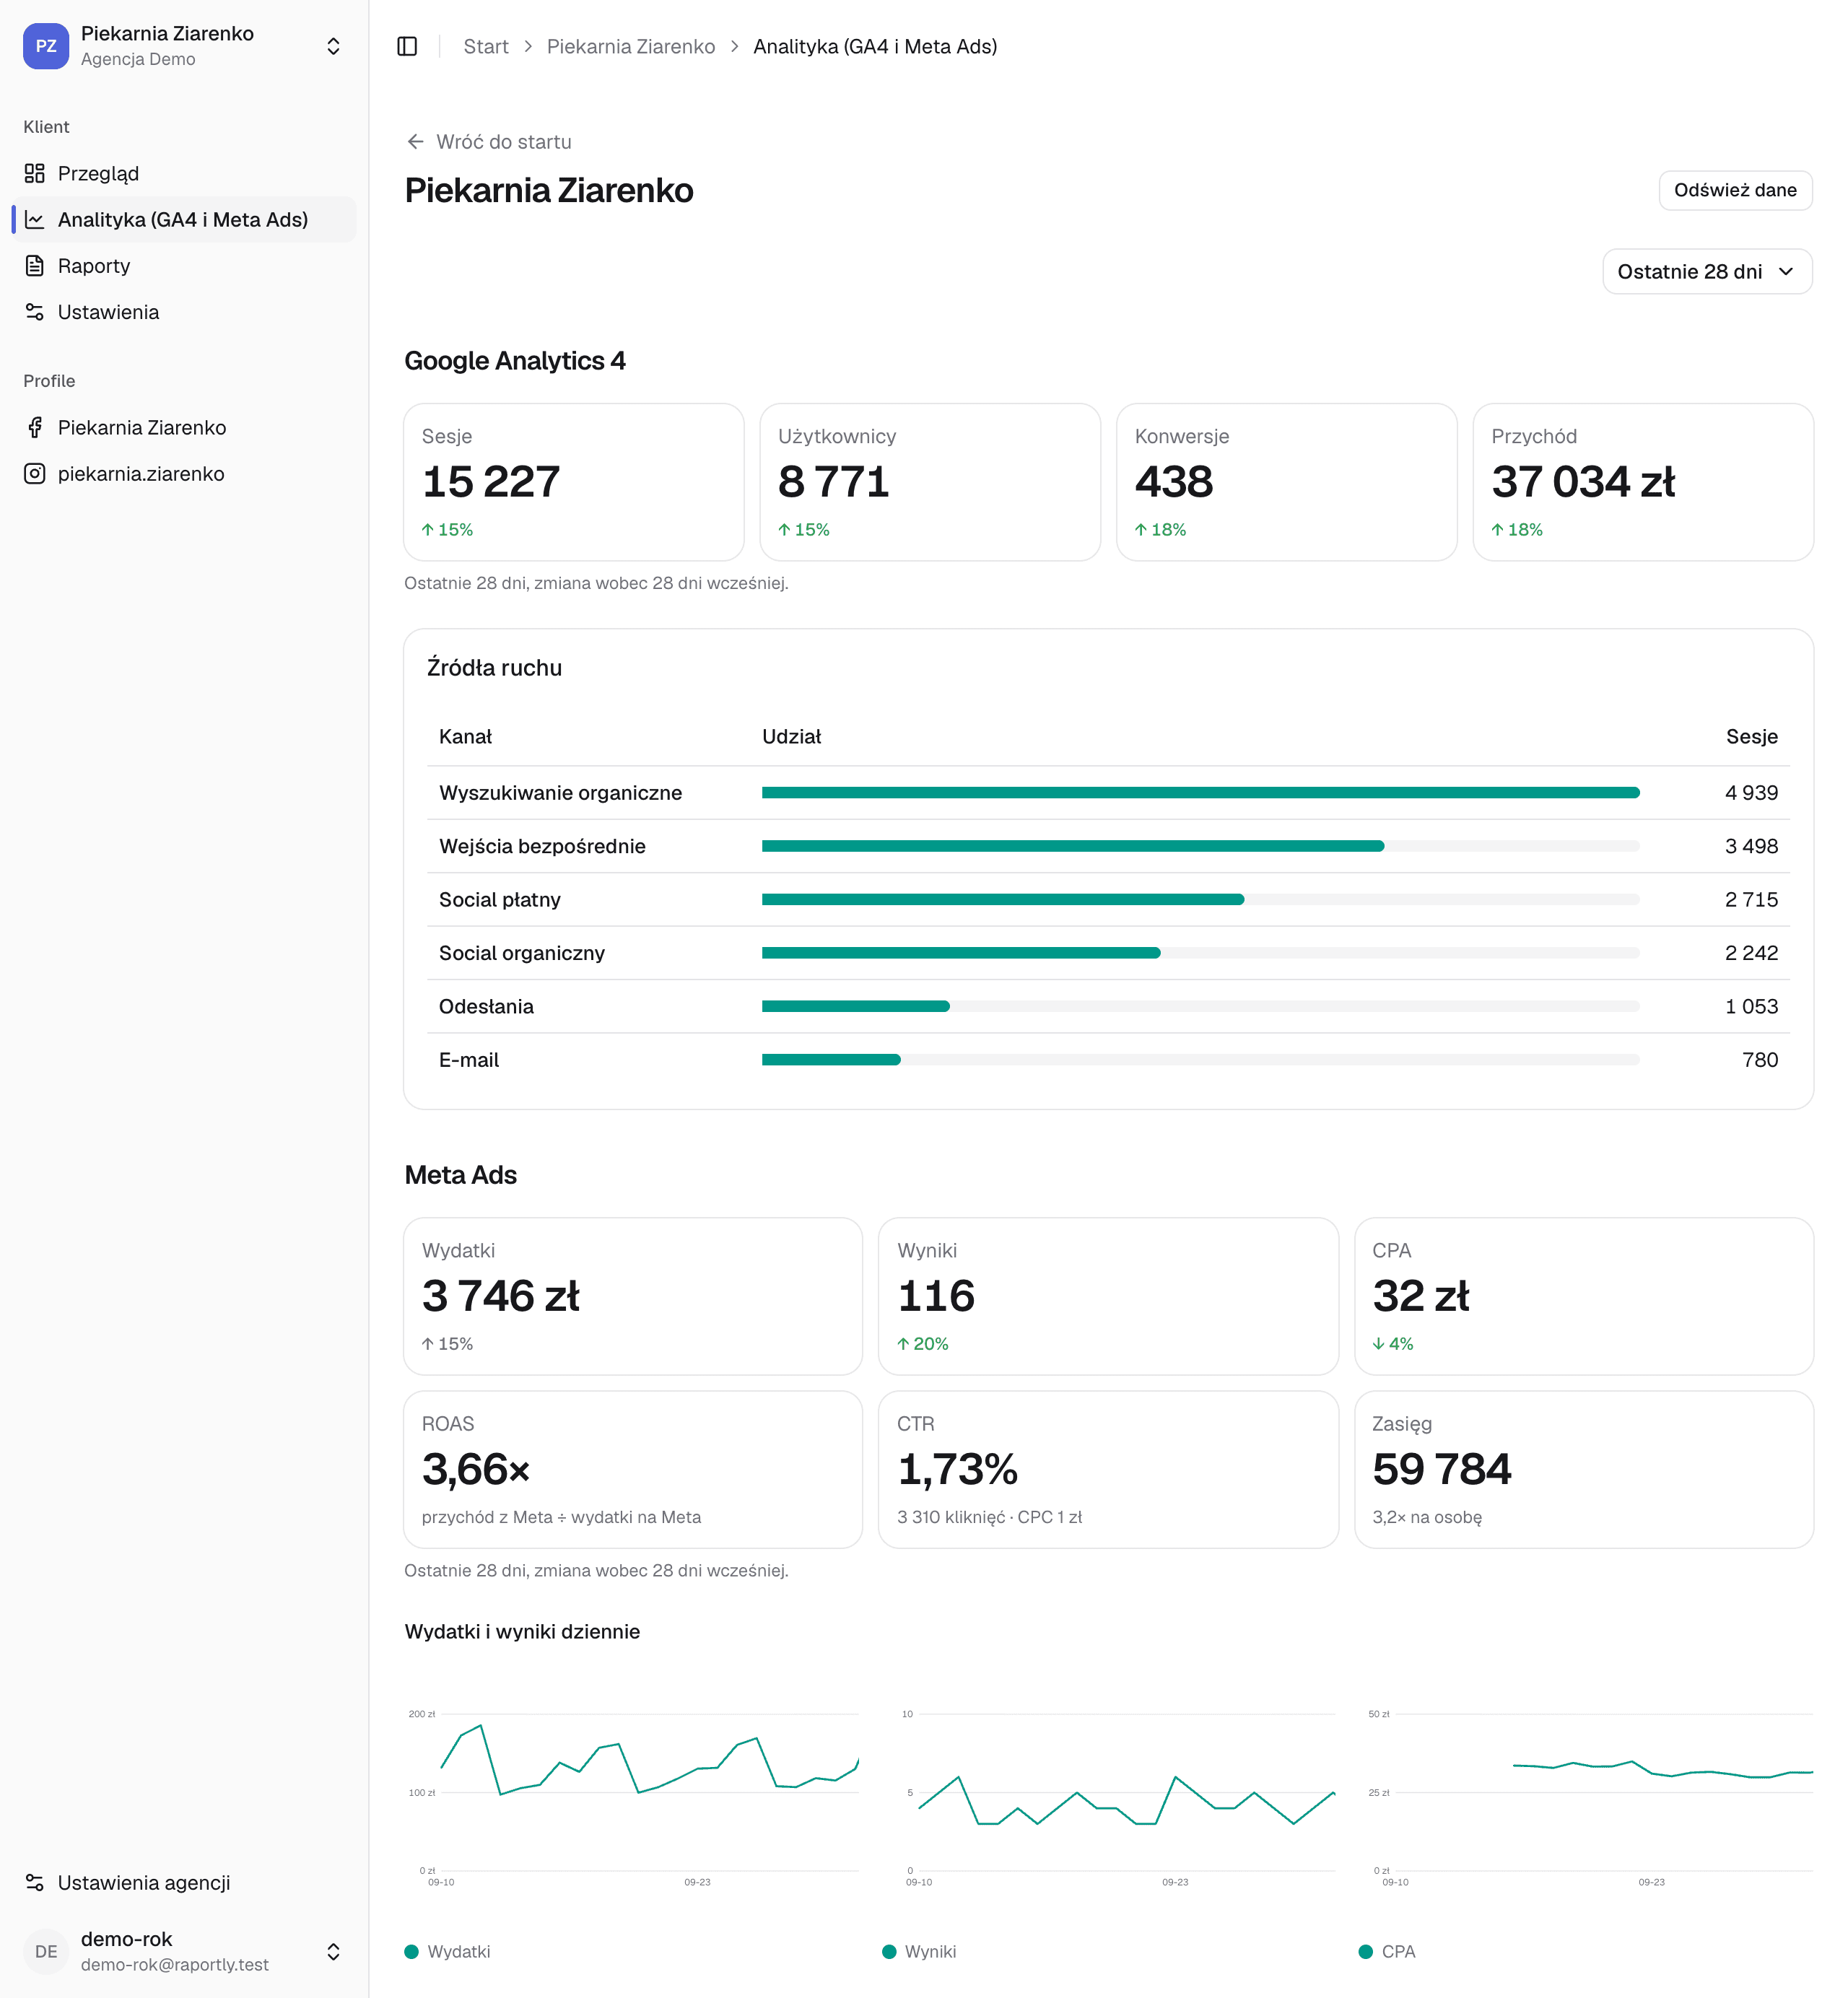Click the back arrow near Wróć do startu
Image resolution: width=1848 pixels, height=1998 pixels.
coord(415,142)
